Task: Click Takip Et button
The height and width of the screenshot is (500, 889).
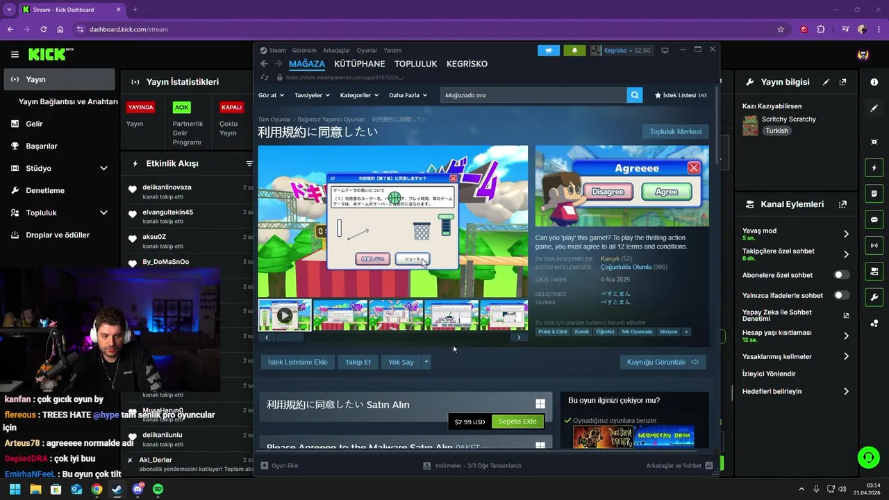Action: pyautogui.click(x=358, y=362)
